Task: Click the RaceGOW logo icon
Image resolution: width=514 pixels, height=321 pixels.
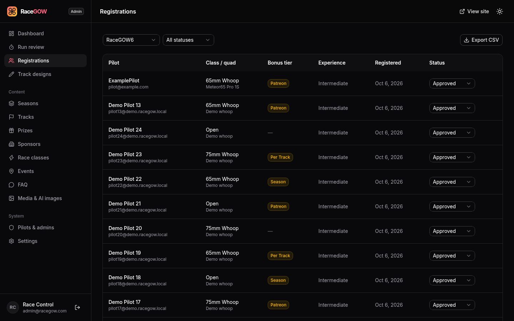Action: 12,11
